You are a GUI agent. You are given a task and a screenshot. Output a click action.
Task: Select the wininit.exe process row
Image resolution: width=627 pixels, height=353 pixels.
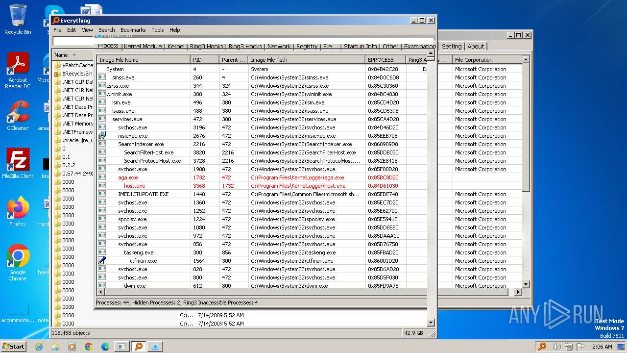pos(262,94)
